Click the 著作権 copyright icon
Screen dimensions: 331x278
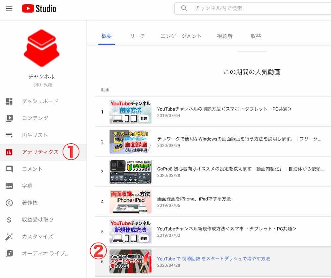pyautogui.click(x=9, y=203)
